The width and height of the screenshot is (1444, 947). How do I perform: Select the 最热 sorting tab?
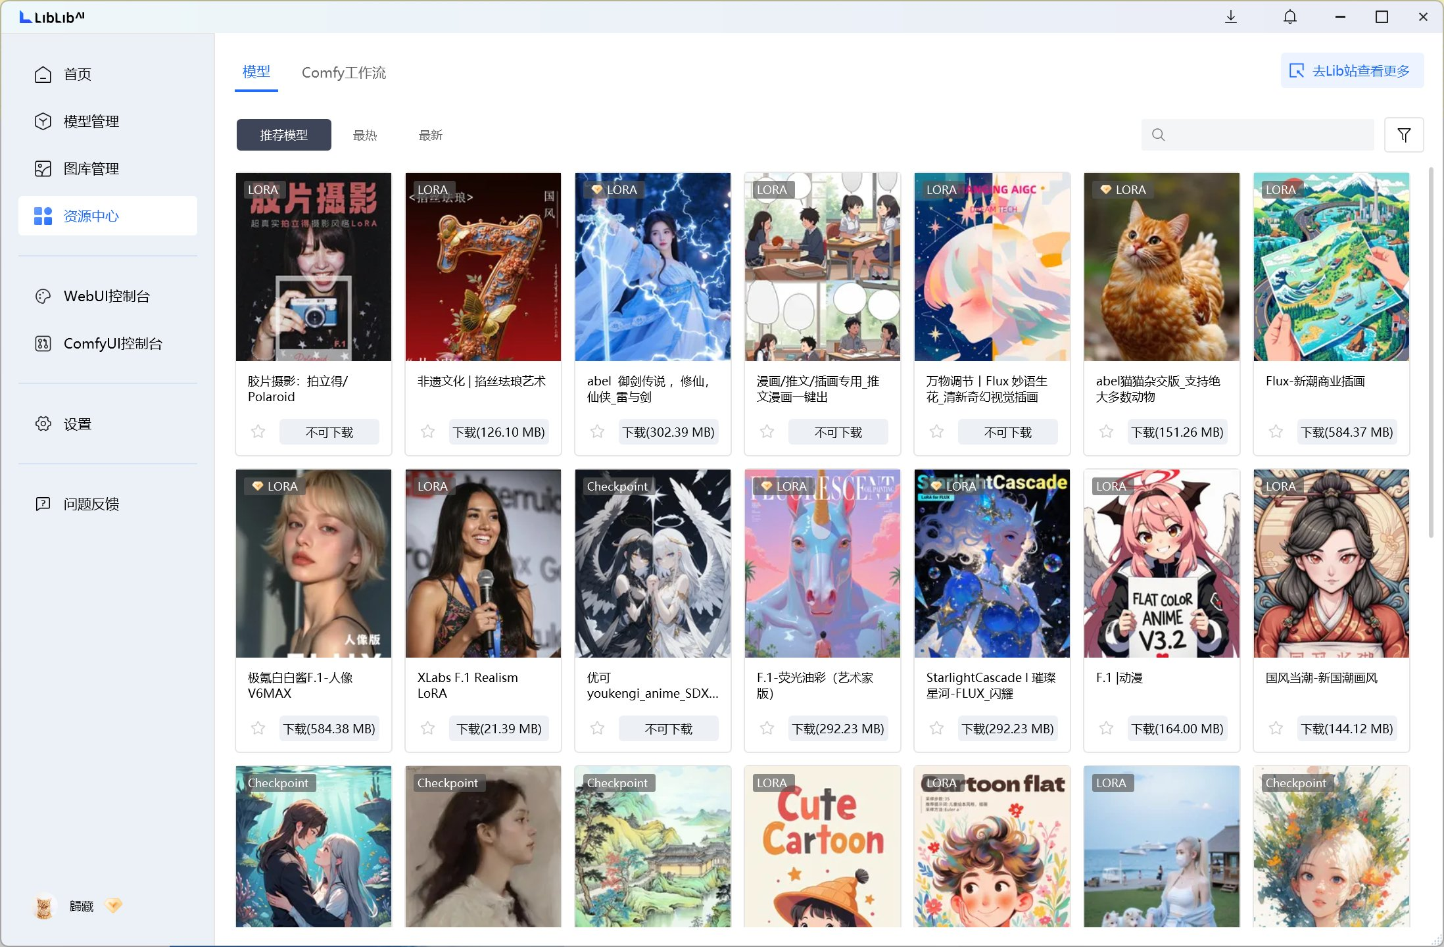365,135
